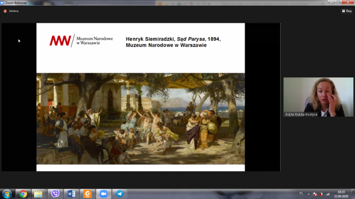This screenshot has height=199, width=355.
Task: Click the Siemiradzki painting on the slide
Action: 140,119
